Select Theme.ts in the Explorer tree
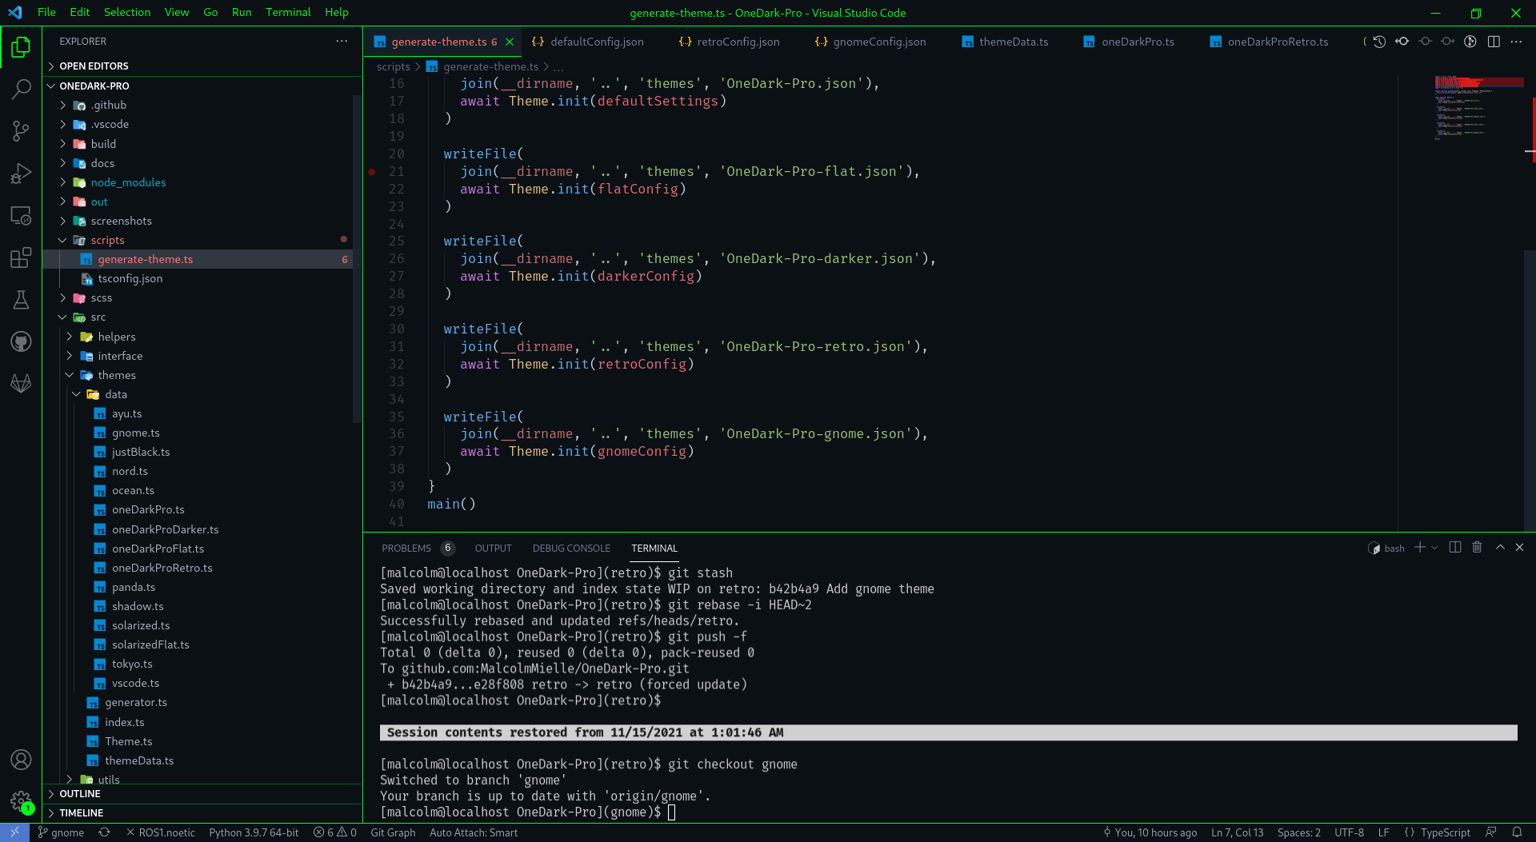The height and width of the screenshot is (842, 1536). [128, 740]
